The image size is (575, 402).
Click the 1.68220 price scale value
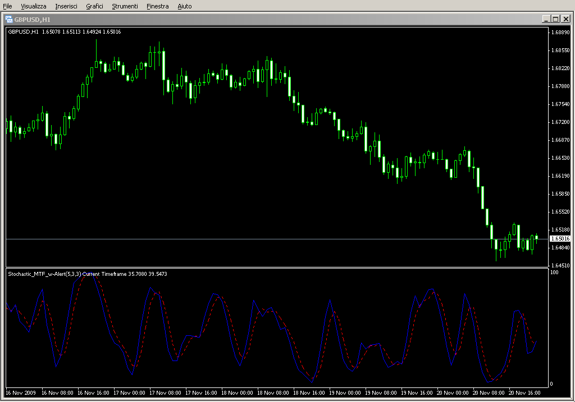pos(561,68)
